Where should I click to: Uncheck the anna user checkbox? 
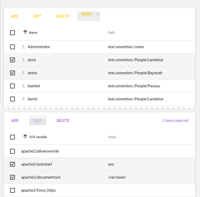click(12, 60)
